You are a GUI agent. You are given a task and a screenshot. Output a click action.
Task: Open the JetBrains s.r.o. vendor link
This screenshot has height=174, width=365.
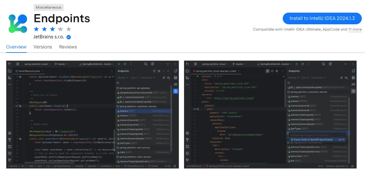[x=49, y=37]
